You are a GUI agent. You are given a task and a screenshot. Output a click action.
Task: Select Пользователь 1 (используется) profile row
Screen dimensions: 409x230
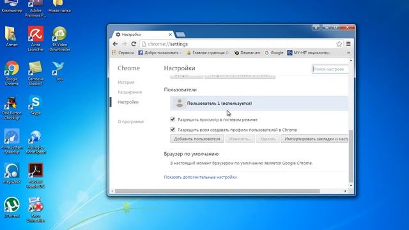click(x=259, y=103)
